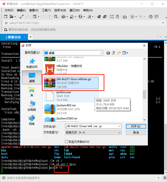Click the Full screen toolbar icon
The image size is (167, 182).
pyautogui.click(x=112, y=17)
